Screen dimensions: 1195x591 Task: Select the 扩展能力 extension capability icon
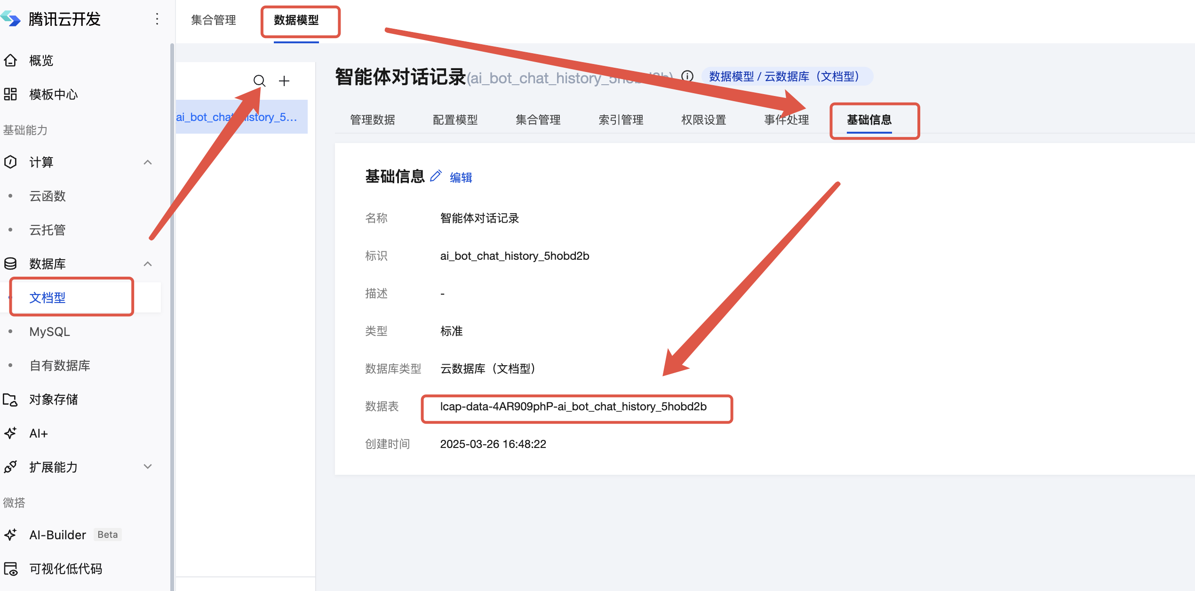click(x=10, y=467)
